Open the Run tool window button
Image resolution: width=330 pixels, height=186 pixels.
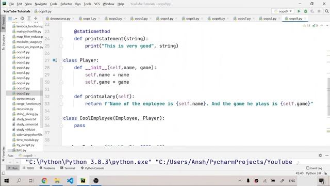[12, 168]
